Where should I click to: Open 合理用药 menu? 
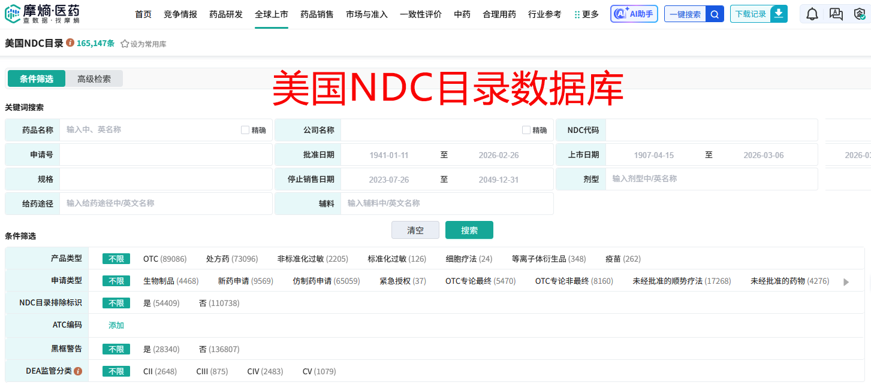(x=499, y=14)
